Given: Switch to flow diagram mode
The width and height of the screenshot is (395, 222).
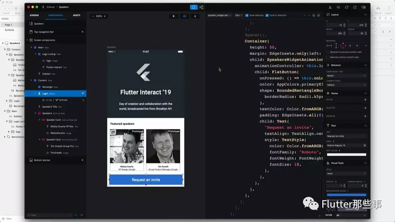Looking at the screenshot, I should 202,7.
